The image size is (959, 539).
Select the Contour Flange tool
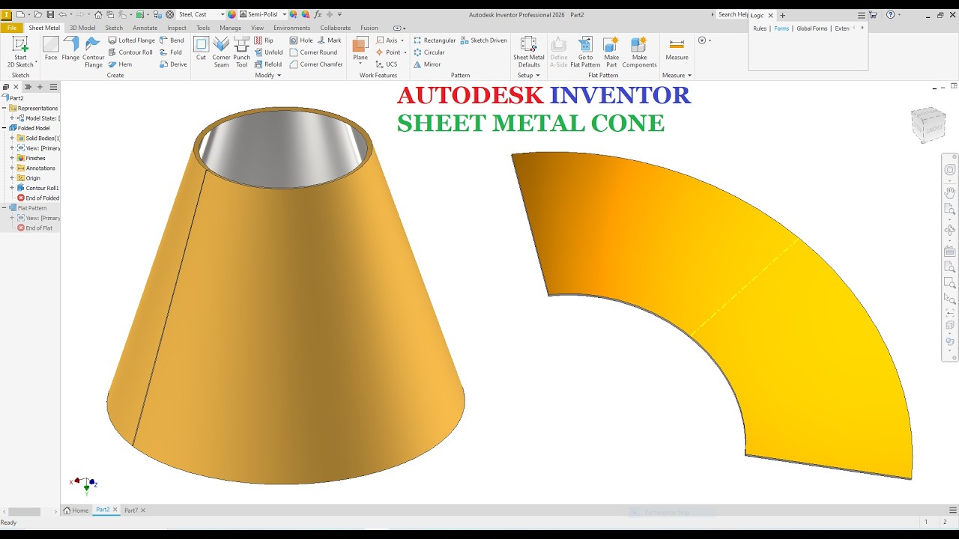(94, 52)
